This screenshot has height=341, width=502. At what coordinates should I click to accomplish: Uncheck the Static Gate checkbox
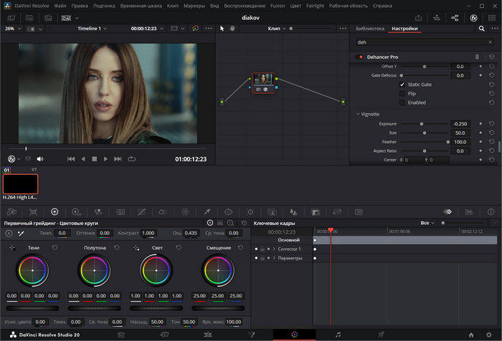pos(402,85)
